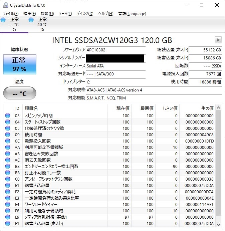Click raw value 000000001DFD in 電源投入回数 row
The height and width of the screenshot is (231, 225).
click(x=199, y=141)
